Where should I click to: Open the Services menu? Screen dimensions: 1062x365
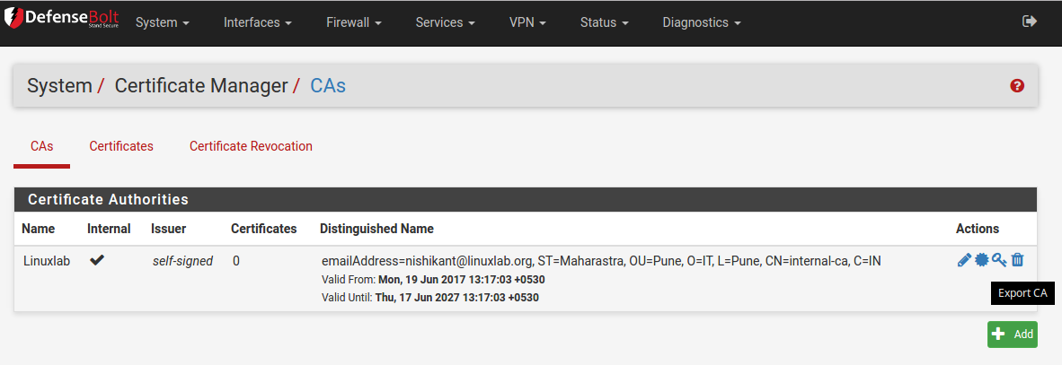tap(445, 22)
